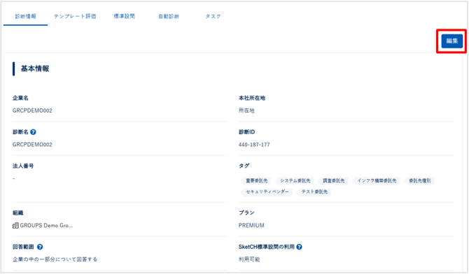Show help icon next to 診断名
The height and width of the screenshot is (274, 469).
pos(33,132)
